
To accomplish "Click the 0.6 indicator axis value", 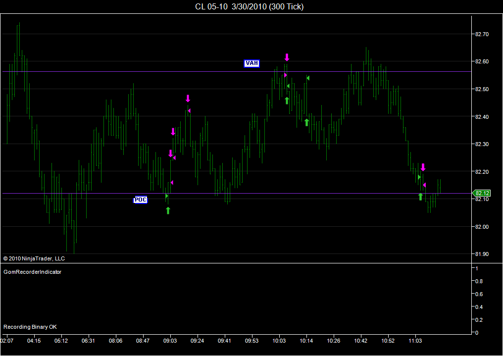I will click(479, 294).
